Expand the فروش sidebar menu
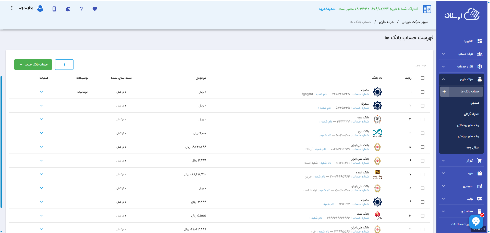This screenshot has width=490, height=233. tap(461, 160)
